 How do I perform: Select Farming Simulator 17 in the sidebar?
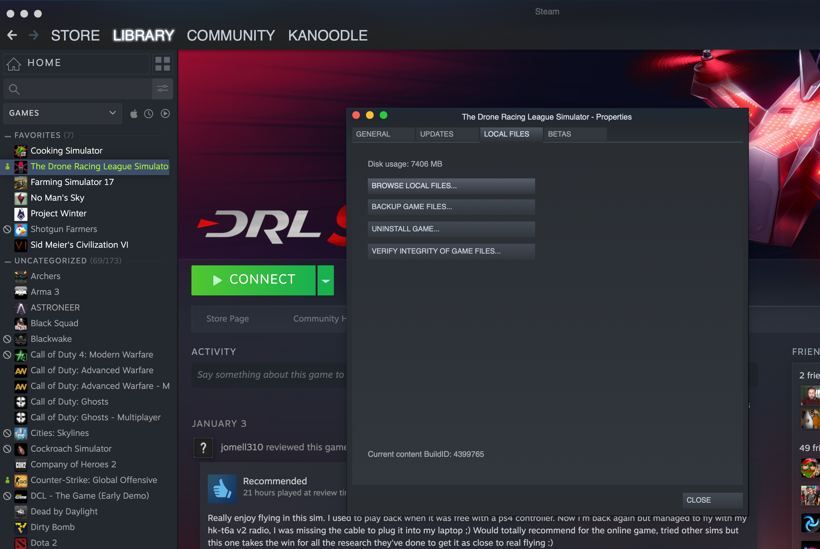(x=72, y=182)
